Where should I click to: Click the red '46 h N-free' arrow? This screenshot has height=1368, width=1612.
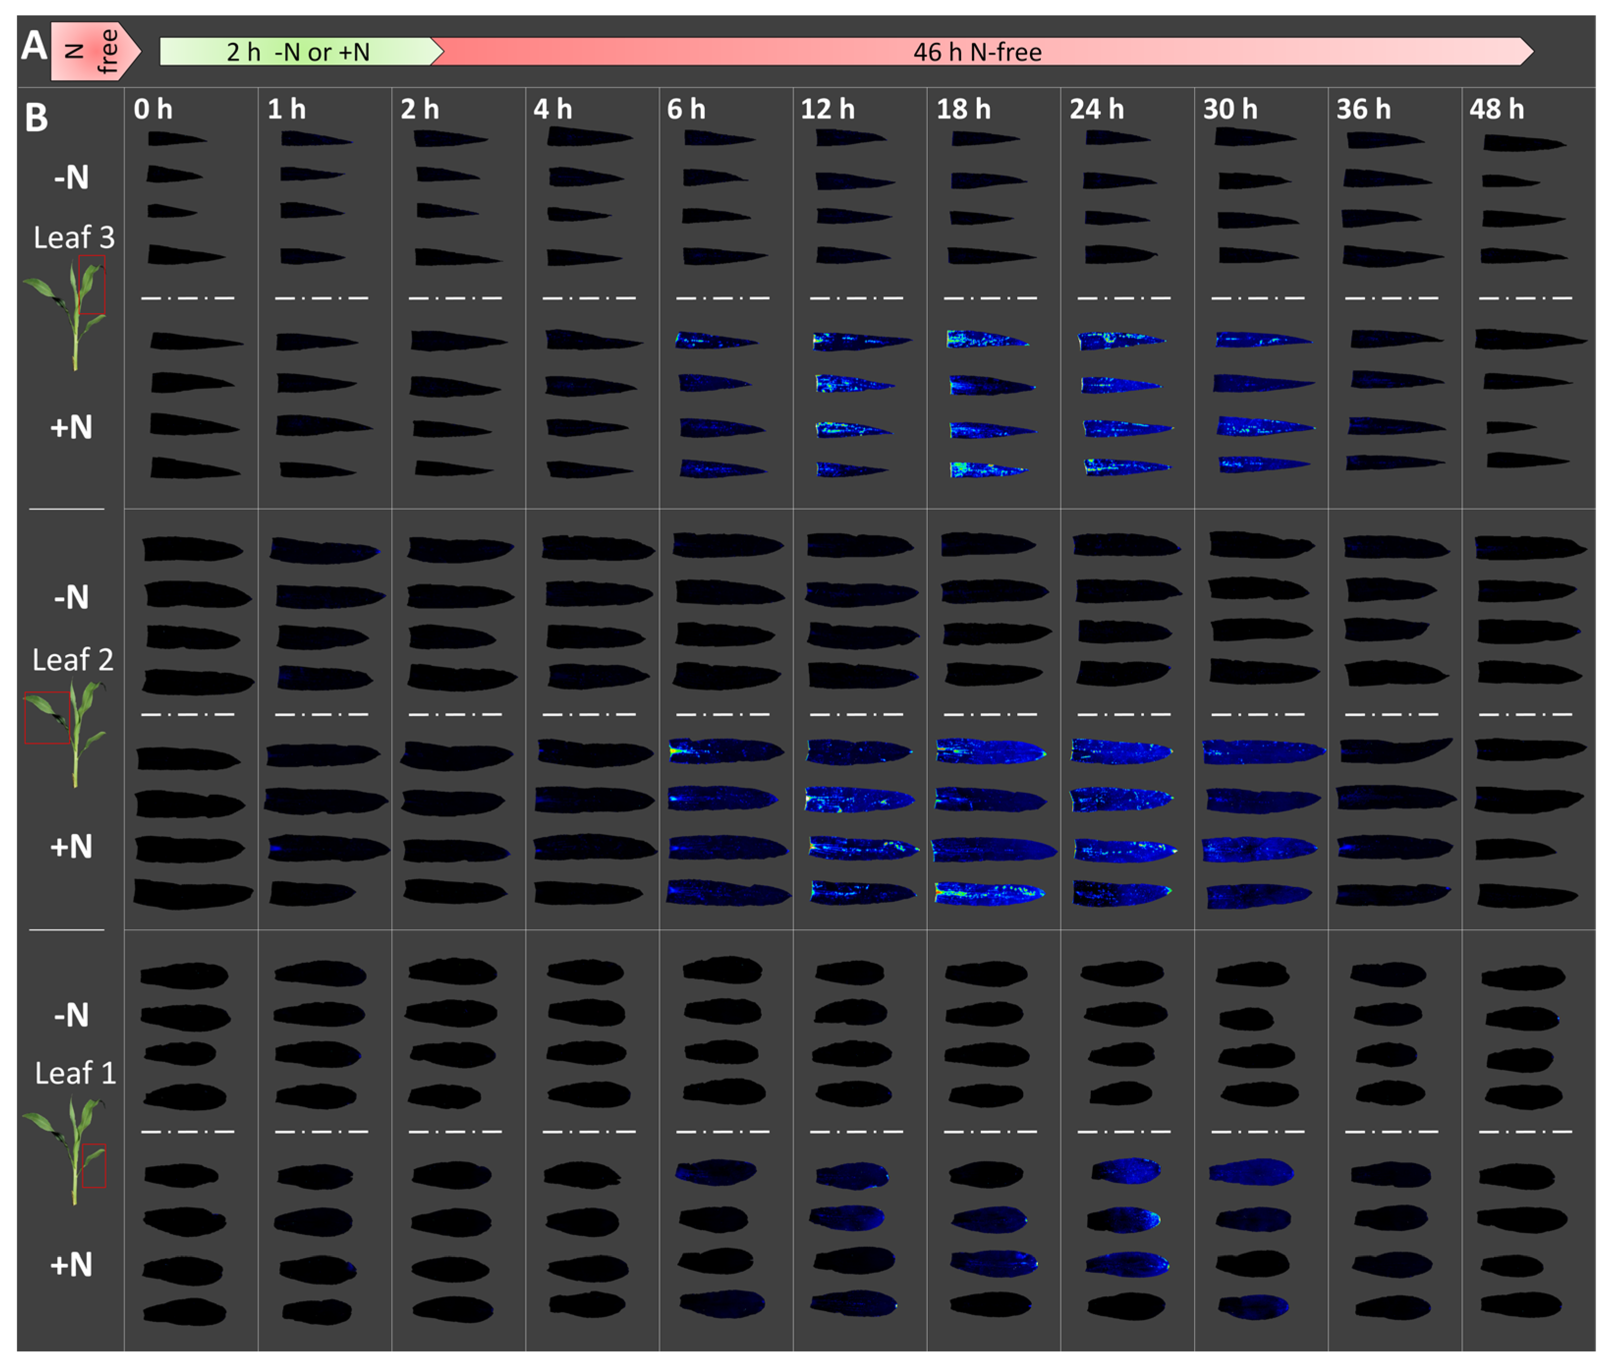tap(978, 51)
